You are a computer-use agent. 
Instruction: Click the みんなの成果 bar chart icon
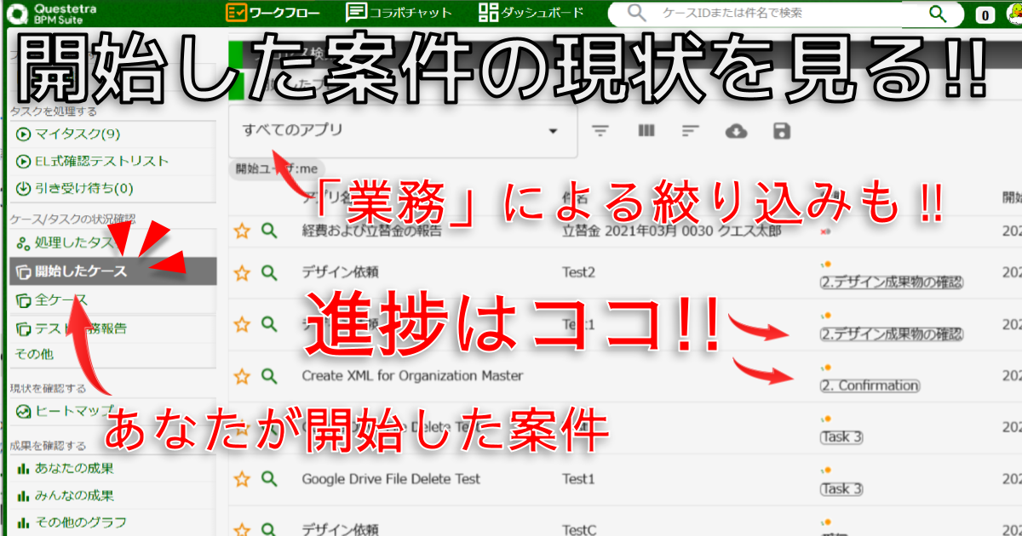[x=23, y=495]
